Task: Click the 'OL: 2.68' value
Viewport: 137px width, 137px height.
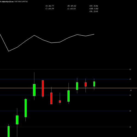Action: (x=94, y=12)
